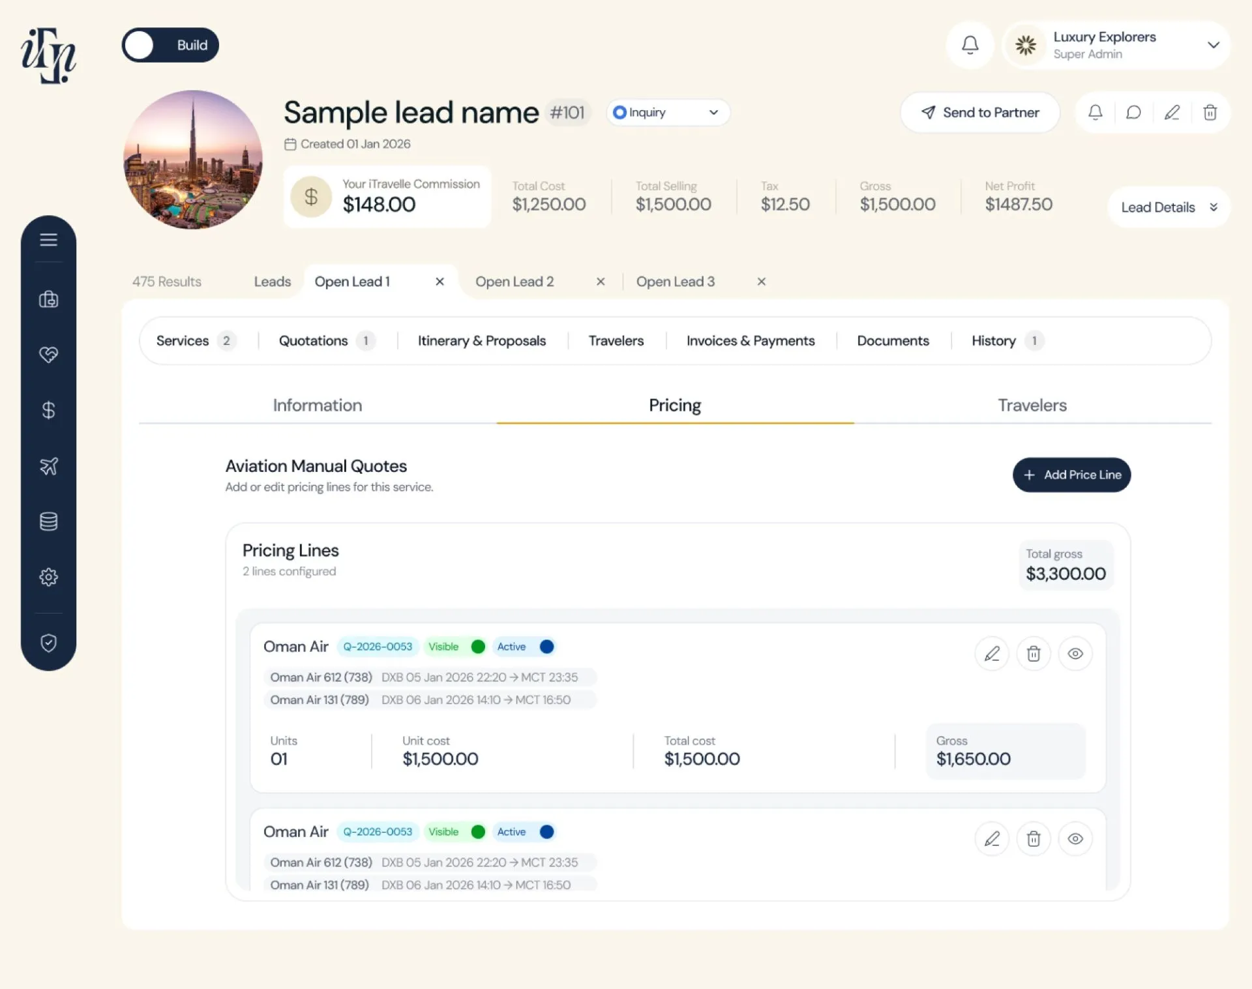Open the Invoices & Payments tab
This screenshot has width=1252, height=989.
point(751,340)
